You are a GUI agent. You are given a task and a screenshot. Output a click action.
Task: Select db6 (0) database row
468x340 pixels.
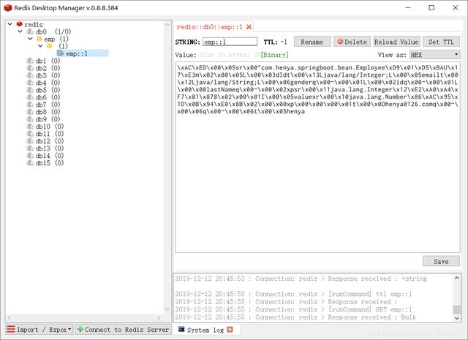48,97
